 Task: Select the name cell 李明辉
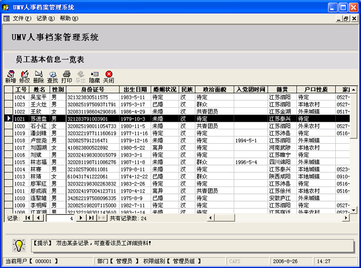pyautogui.click(x=38, y=205)
